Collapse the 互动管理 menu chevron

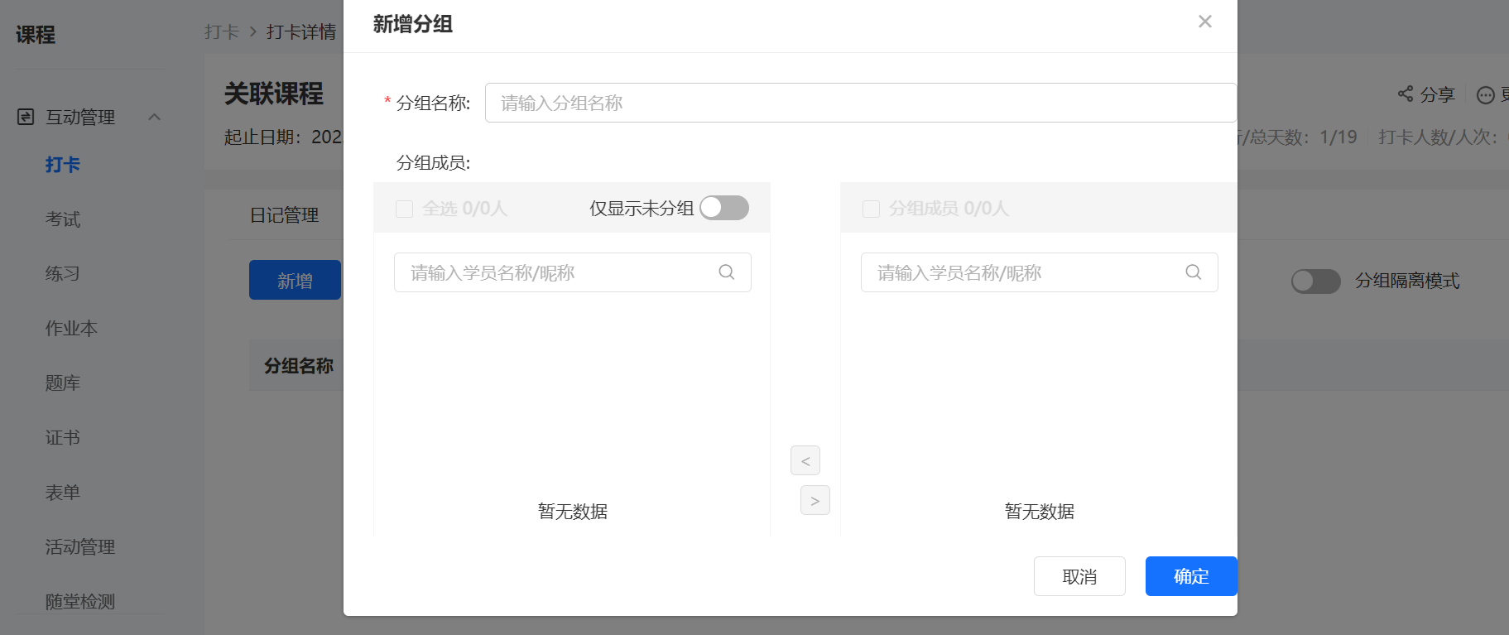154,117
